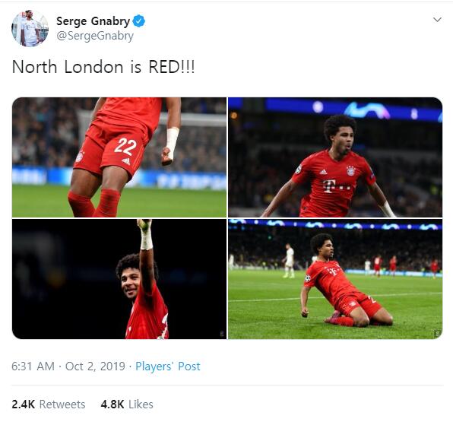The image size is (453, 422).
Task: Open Serge Gnabry's profile avatar
Action: (30, 28)
